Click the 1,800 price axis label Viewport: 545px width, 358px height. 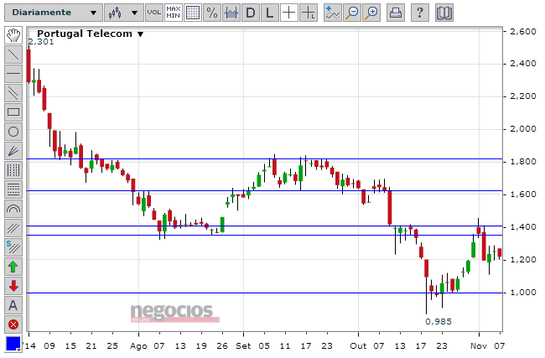(522, 162)
